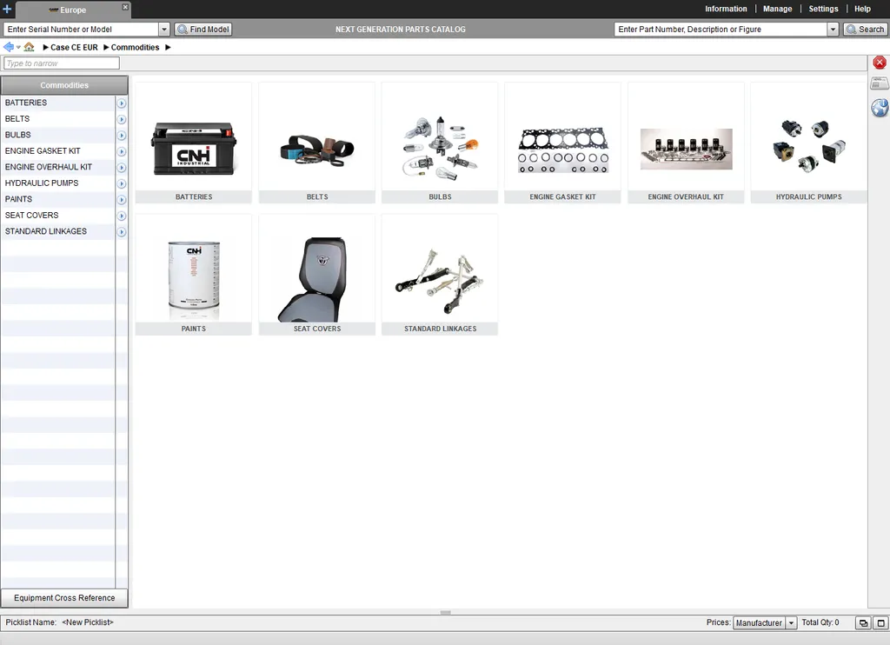Viewport: 890px width, 645px height.
Task: Click the arrow icon beside SEAT COVERS
Action: [122, 216]
